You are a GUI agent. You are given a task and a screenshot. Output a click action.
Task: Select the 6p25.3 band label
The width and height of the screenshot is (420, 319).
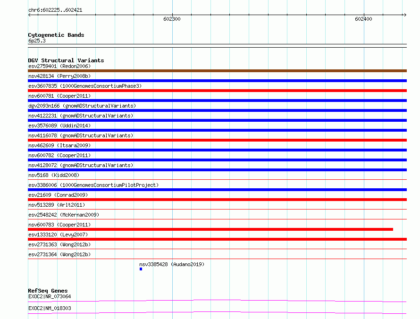click(37, 41)
